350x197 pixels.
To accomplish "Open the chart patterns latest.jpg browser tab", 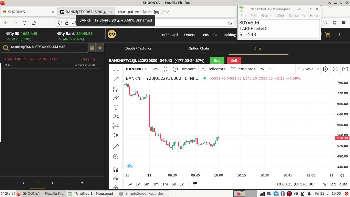I will click(142, 12).
